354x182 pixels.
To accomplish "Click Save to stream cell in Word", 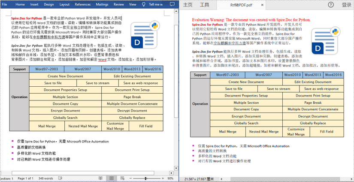I will [97, 83].
